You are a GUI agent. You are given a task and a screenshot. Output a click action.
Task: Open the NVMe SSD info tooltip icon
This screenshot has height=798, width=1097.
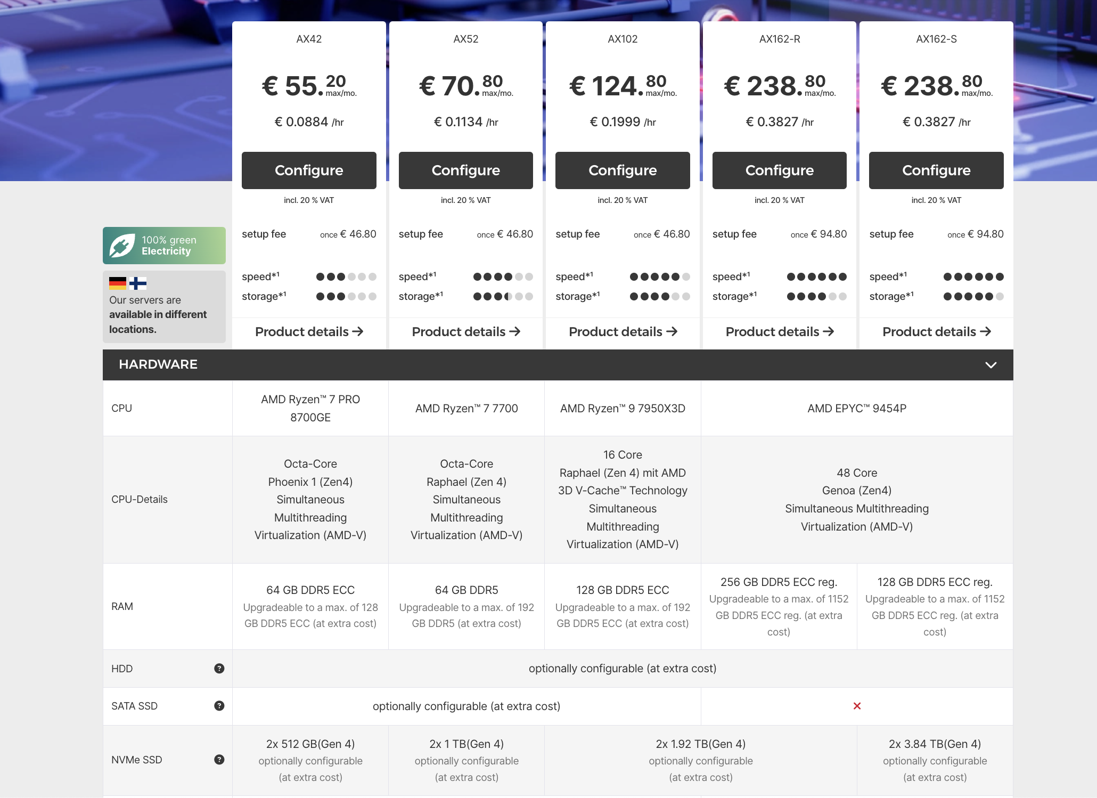(x=219, y=760)
